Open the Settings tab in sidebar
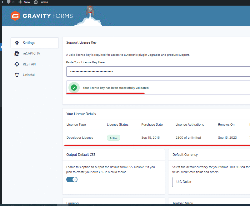The image size is (250, 206). pos(35,43)
